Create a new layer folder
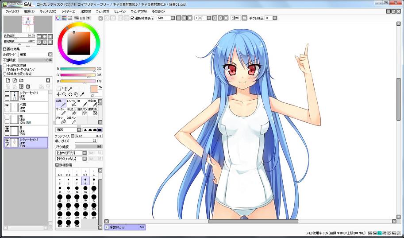 pos(21,80)
